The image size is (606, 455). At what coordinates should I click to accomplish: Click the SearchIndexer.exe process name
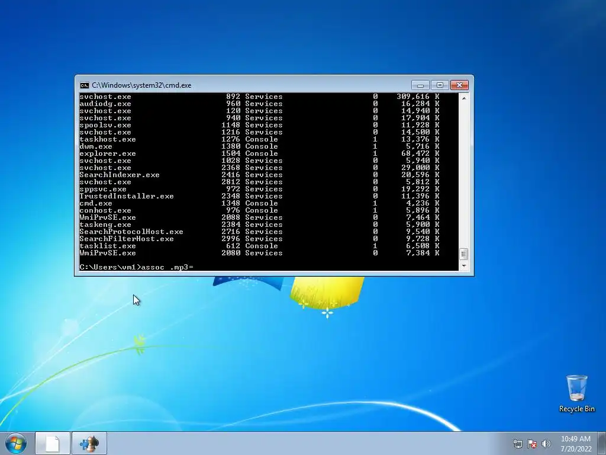click(x=120, y=175)
